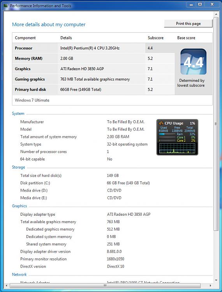Screen dimensions: 222x292
Task: Click the horizontal scrollbar thumb
Action: [105, 285]
